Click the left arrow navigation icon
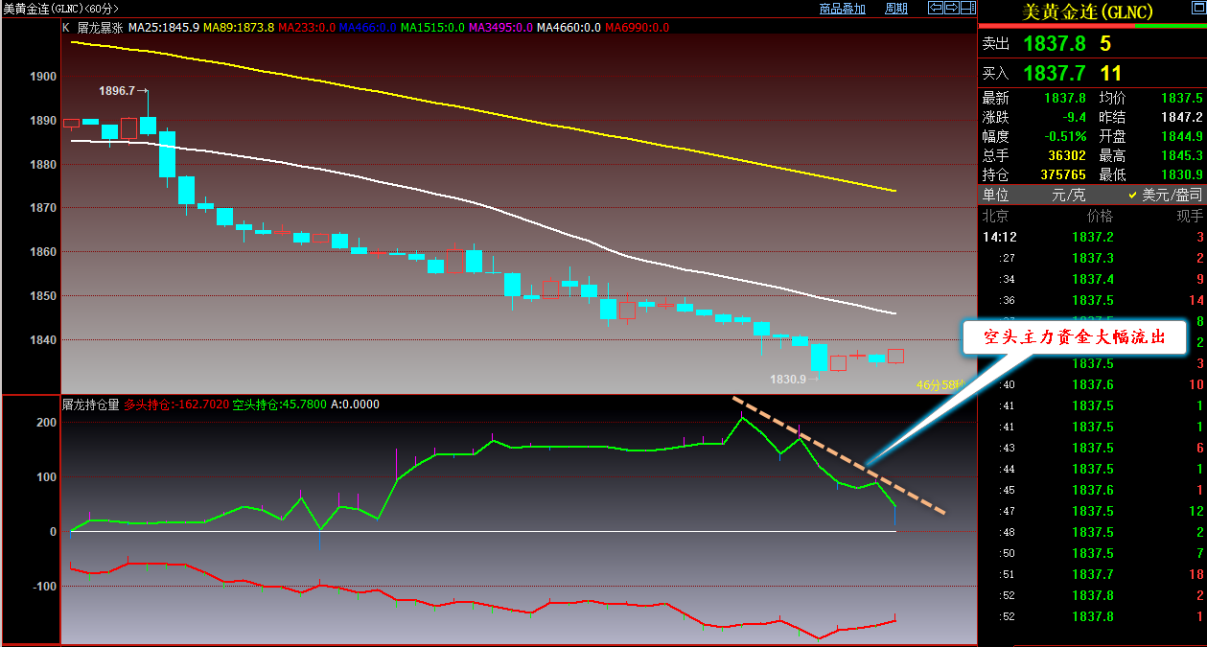Screen dimensions: 1207x647 coord(936,9)
